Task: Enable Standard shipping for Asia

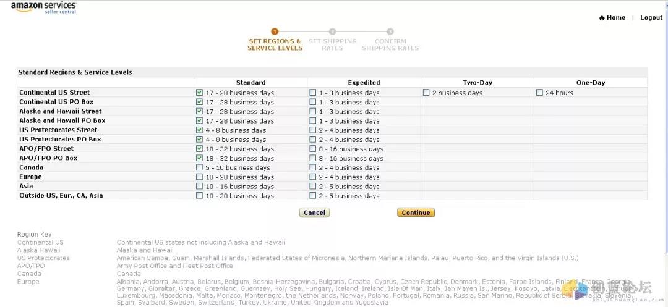Action: [x=199, y=186]
